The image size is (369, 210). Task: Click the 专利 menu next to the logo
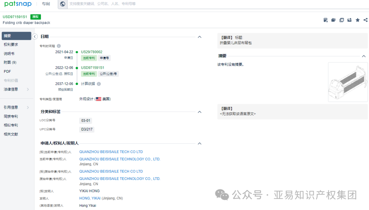46,4
